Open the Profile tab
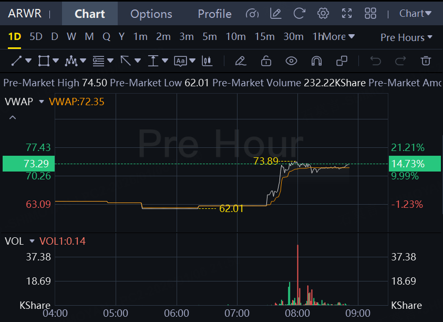443x322 pixels. pos(214,14)
